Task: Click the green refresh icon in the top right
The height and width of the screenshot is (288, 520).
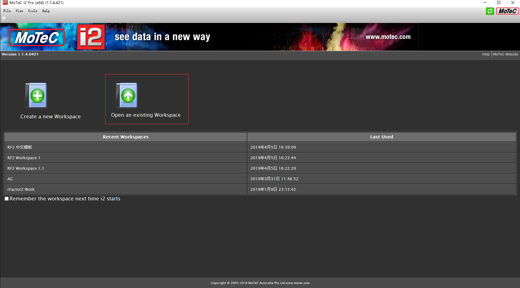Action: tap(490, 11)
